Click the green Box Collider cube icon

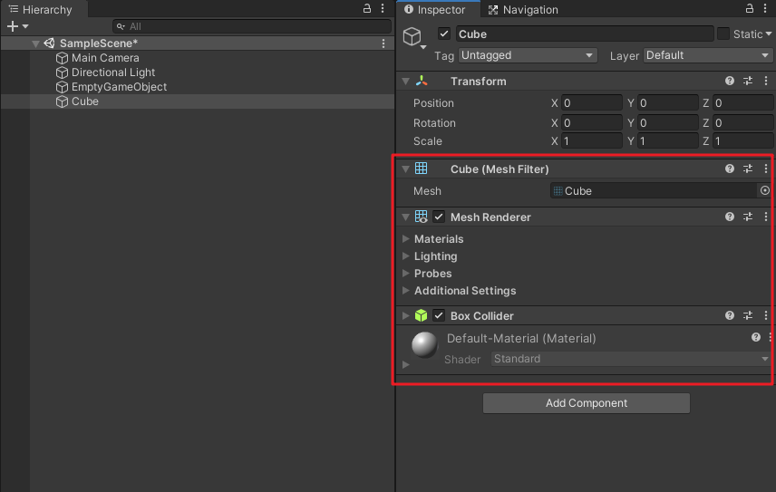tap(422, 315)
